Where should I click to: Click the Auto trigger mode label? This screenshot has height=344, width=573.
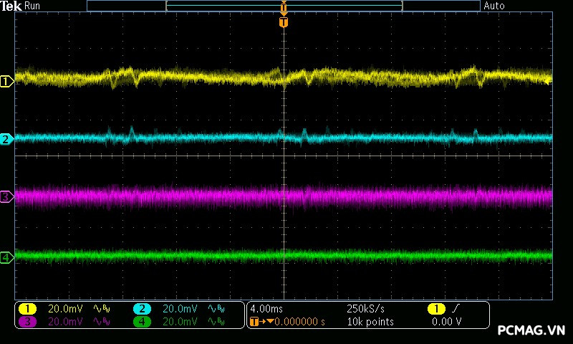click(x=494, y=6)
